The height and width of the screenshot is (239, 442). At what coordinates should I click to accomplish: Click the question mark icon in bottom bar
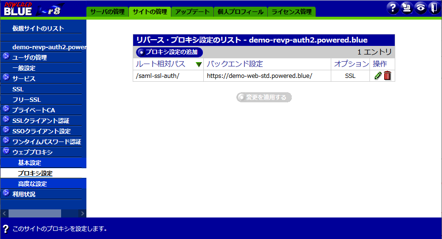coord(5,229)
